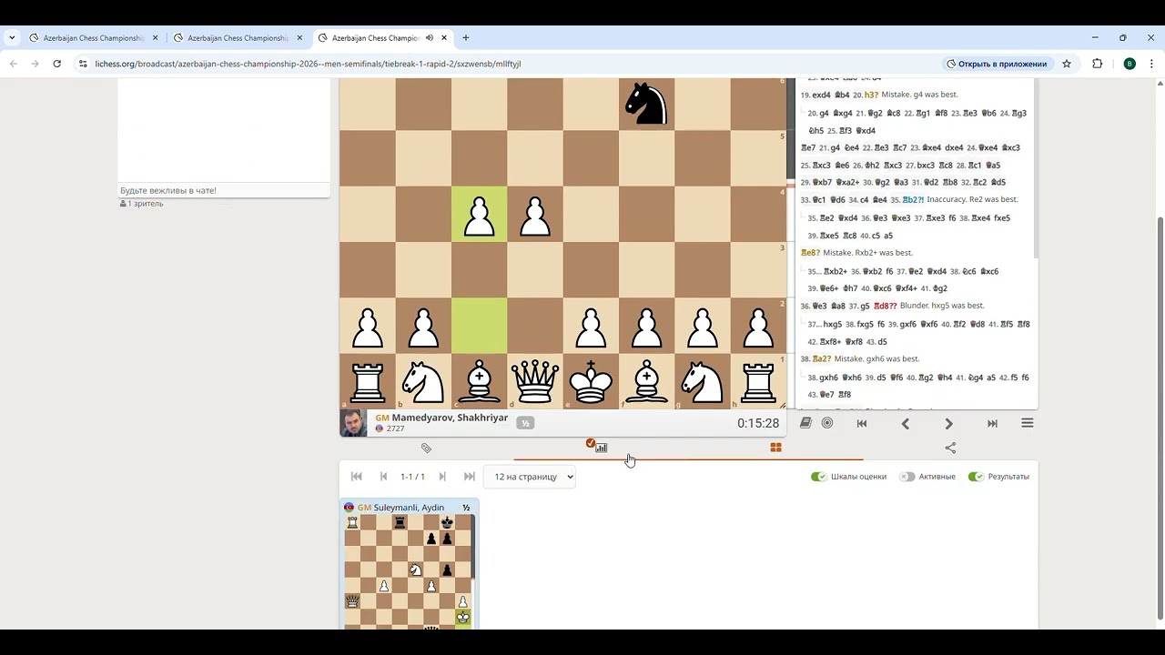Toggle the 'Результаты' switch
Screen dimensions: 1165x655
pyautogui.click(x=976, y=477)
